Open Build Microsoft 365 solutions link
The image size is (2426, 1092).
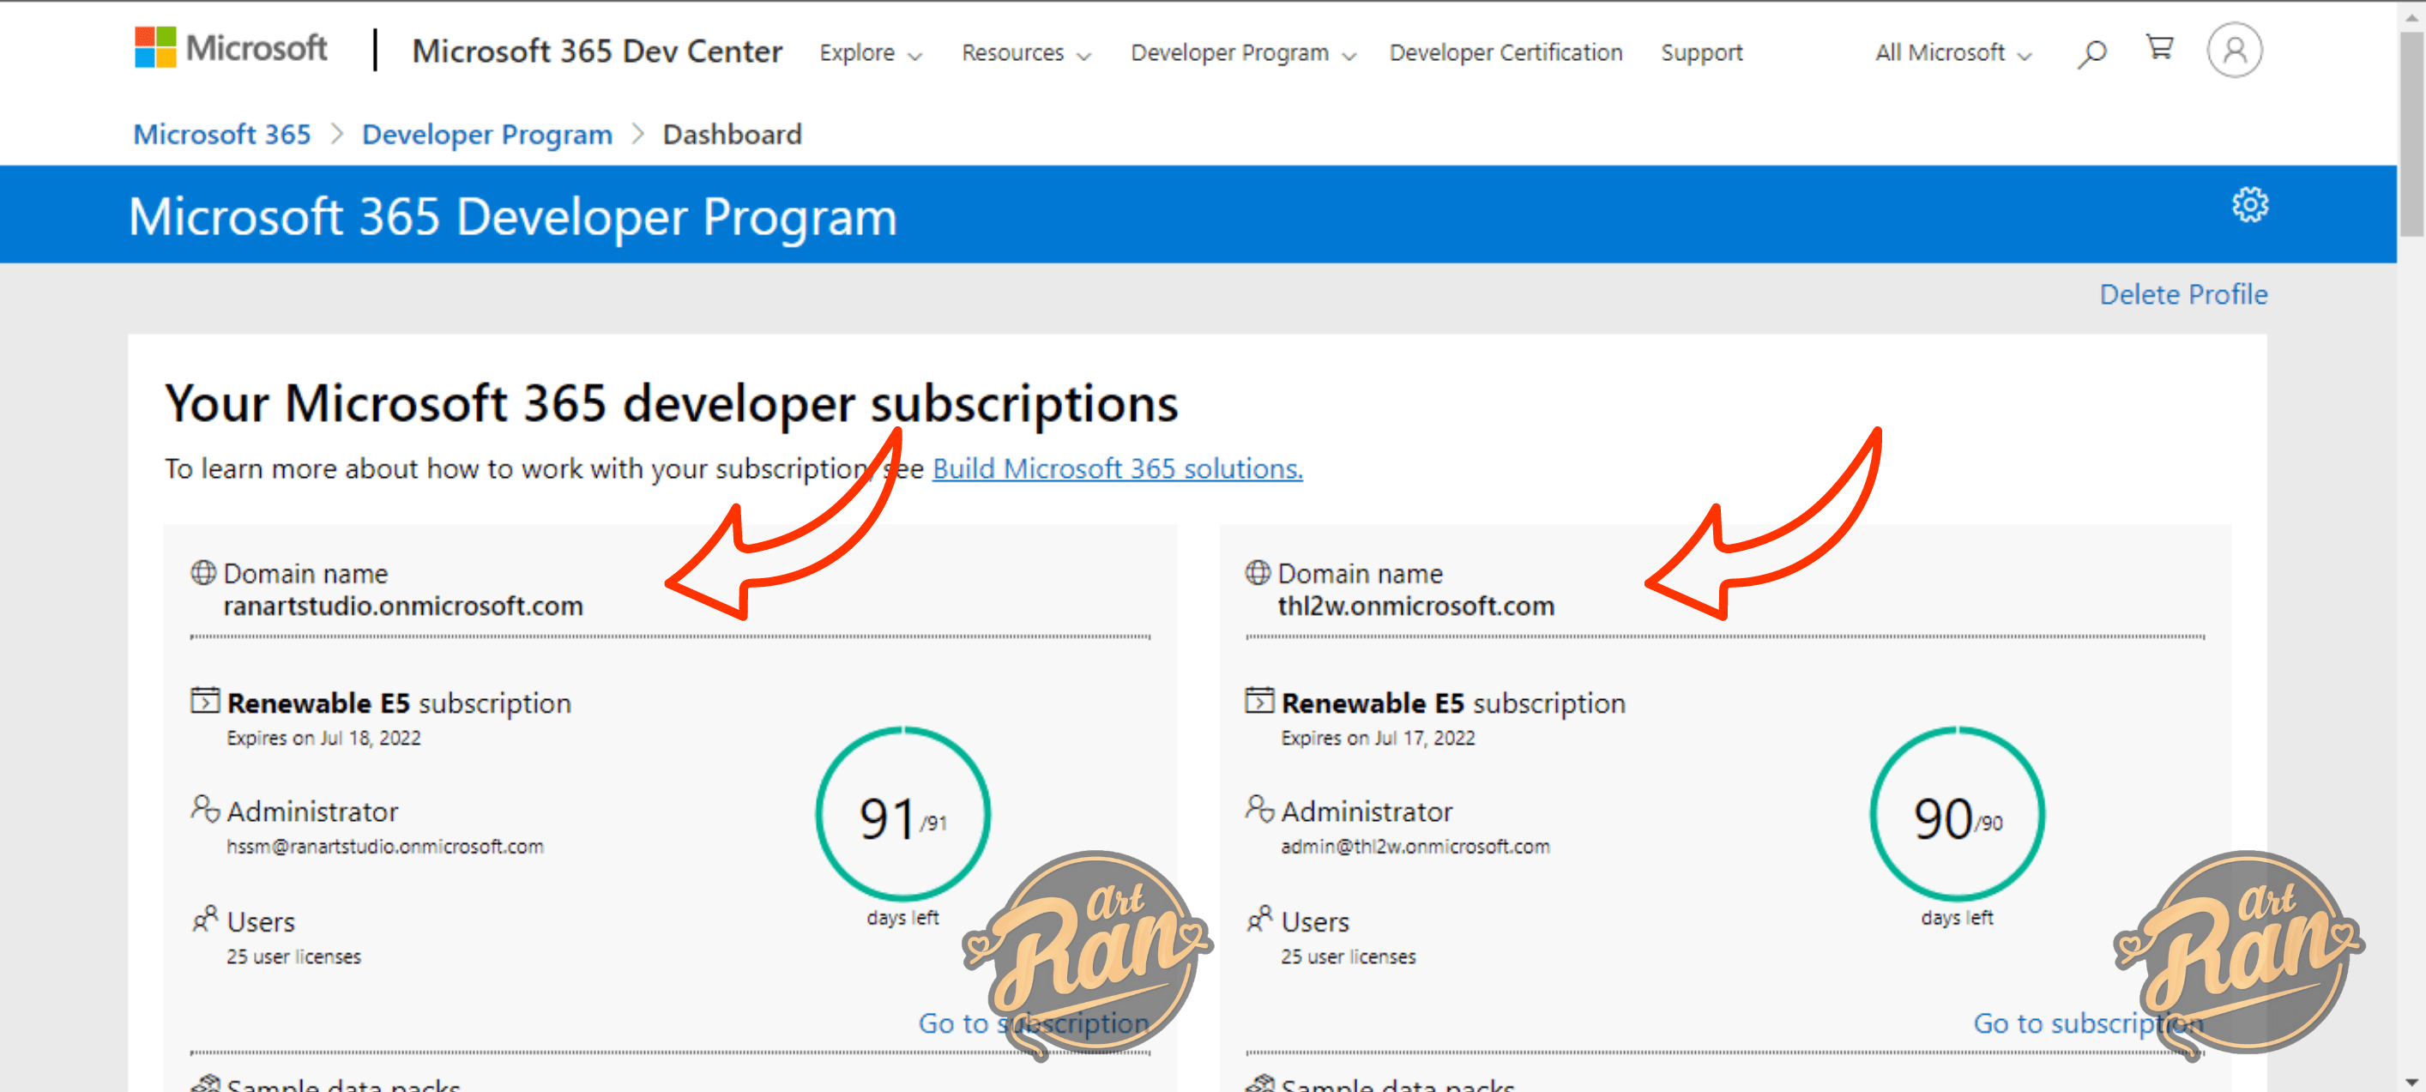1117,469
